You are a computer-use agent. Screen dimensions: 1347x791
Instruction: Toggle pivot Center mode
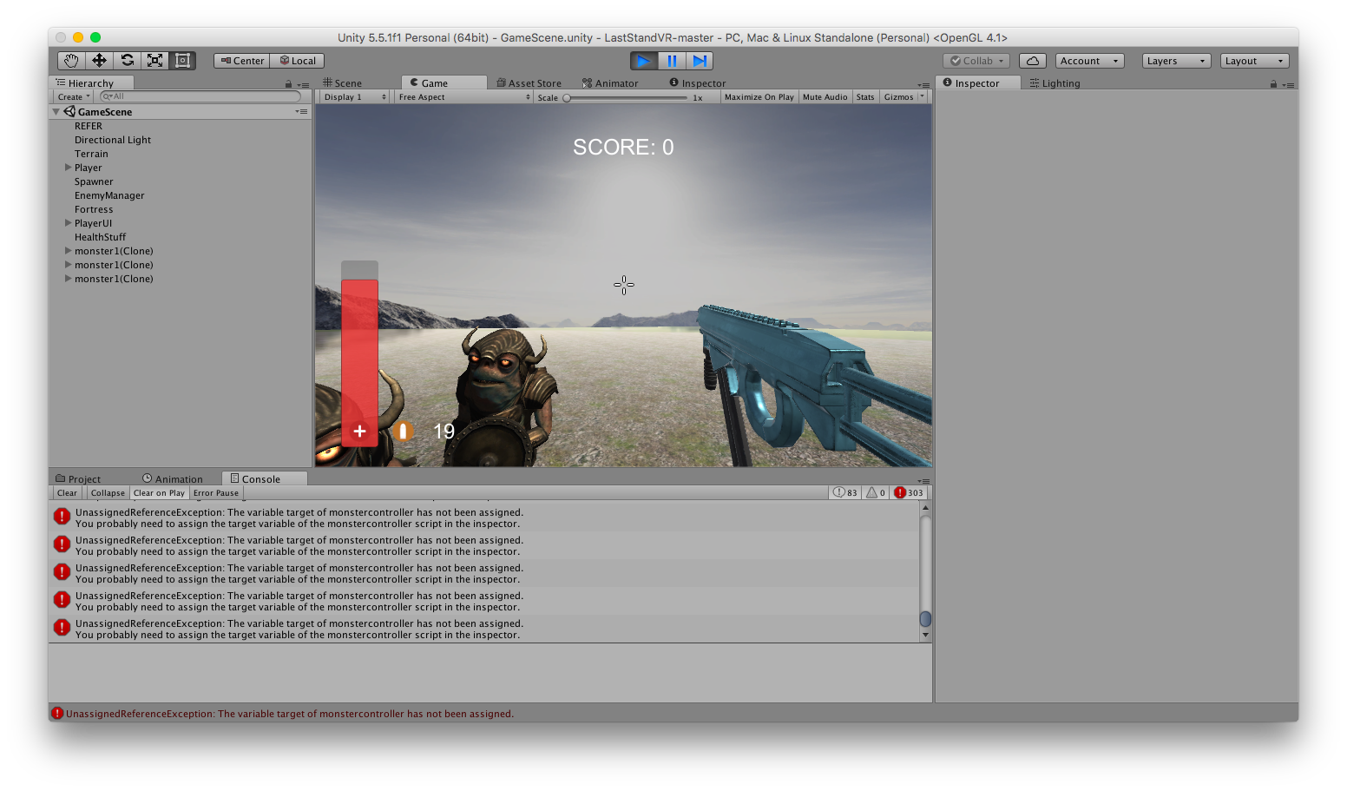[x=242, y=61]
